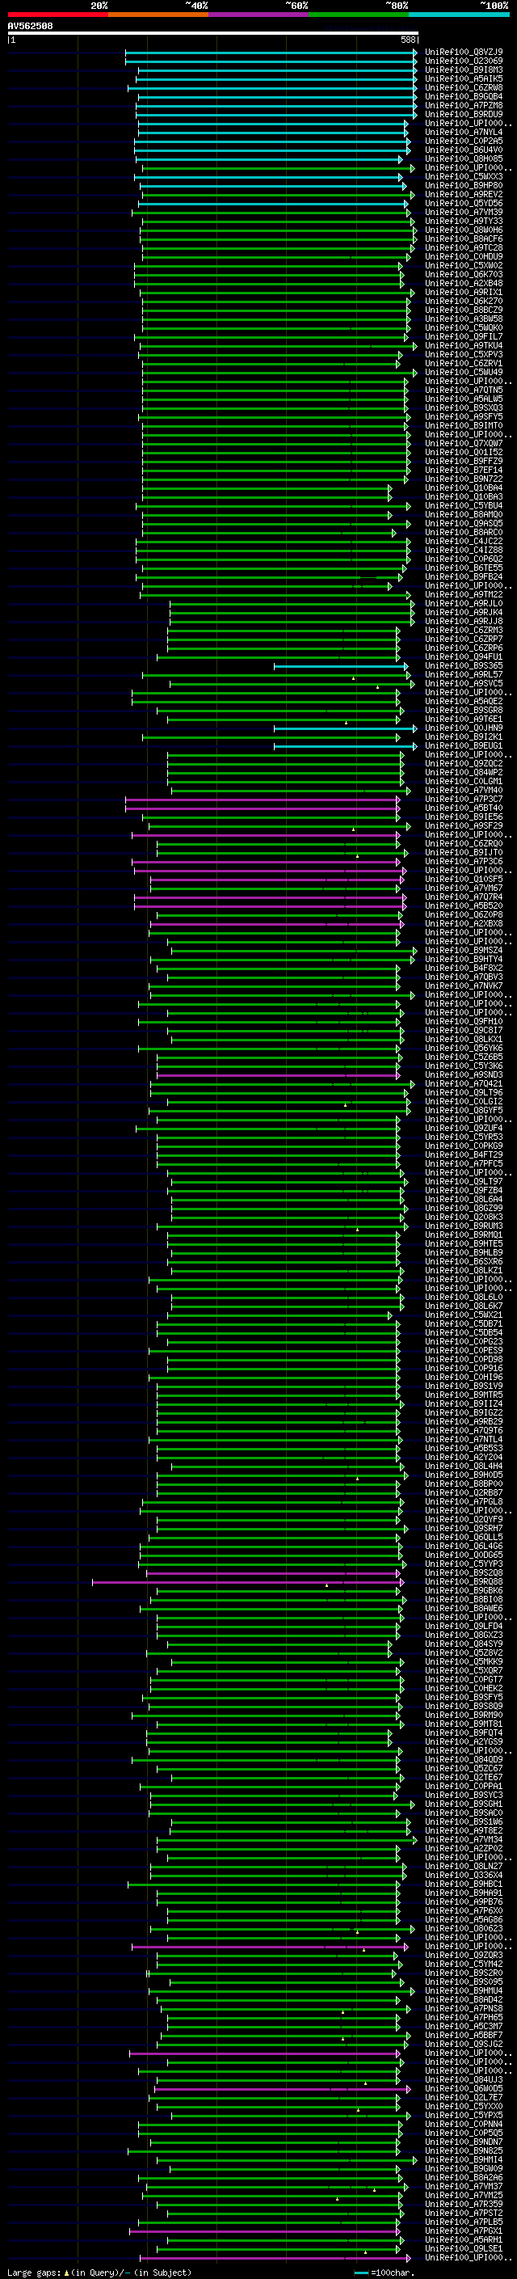Select the label UniRef100_Q2L7E7
517x2279 pixels.
pos(464,2097)
